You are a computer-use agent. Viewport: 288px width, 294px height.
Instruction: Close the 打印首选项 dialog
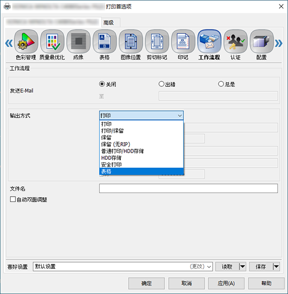(x=281, y=7)
